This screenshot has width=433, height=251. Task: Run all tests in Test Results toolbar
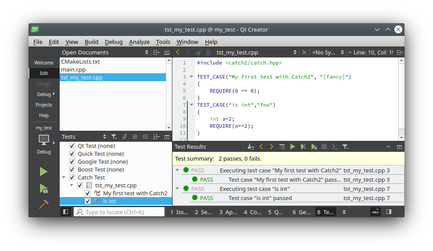point(293,147)
